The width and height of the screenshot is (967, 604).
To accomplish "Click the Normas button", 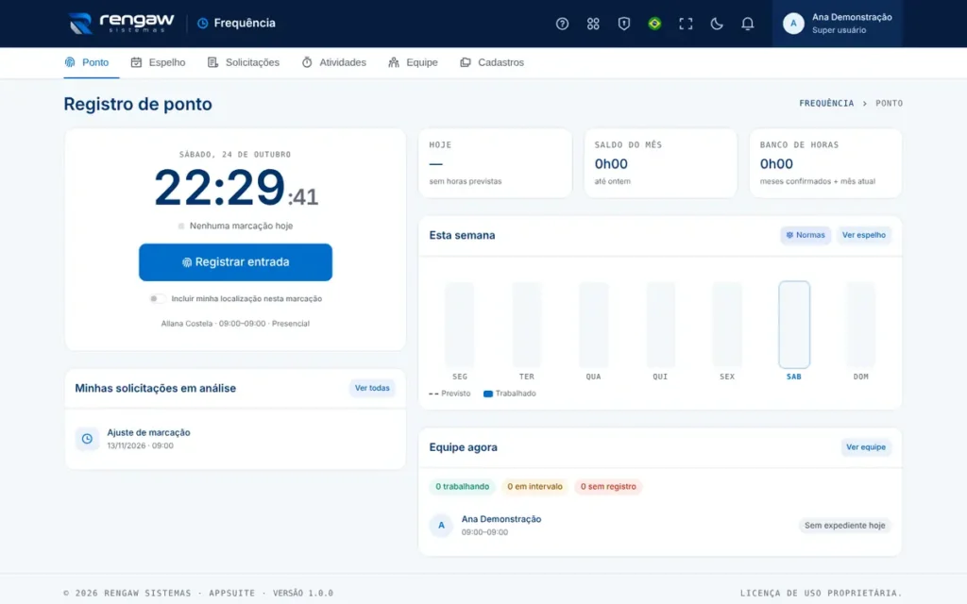I will tap(806, 235).
